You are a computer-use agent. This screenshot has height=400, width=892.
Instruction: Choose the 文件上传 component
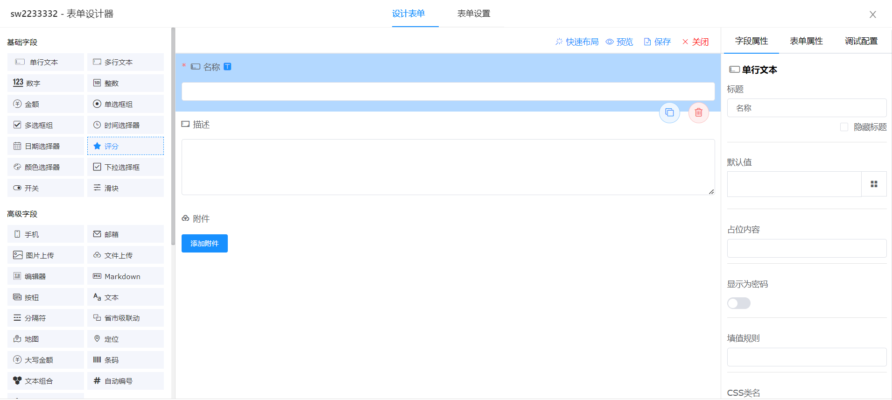125,255
